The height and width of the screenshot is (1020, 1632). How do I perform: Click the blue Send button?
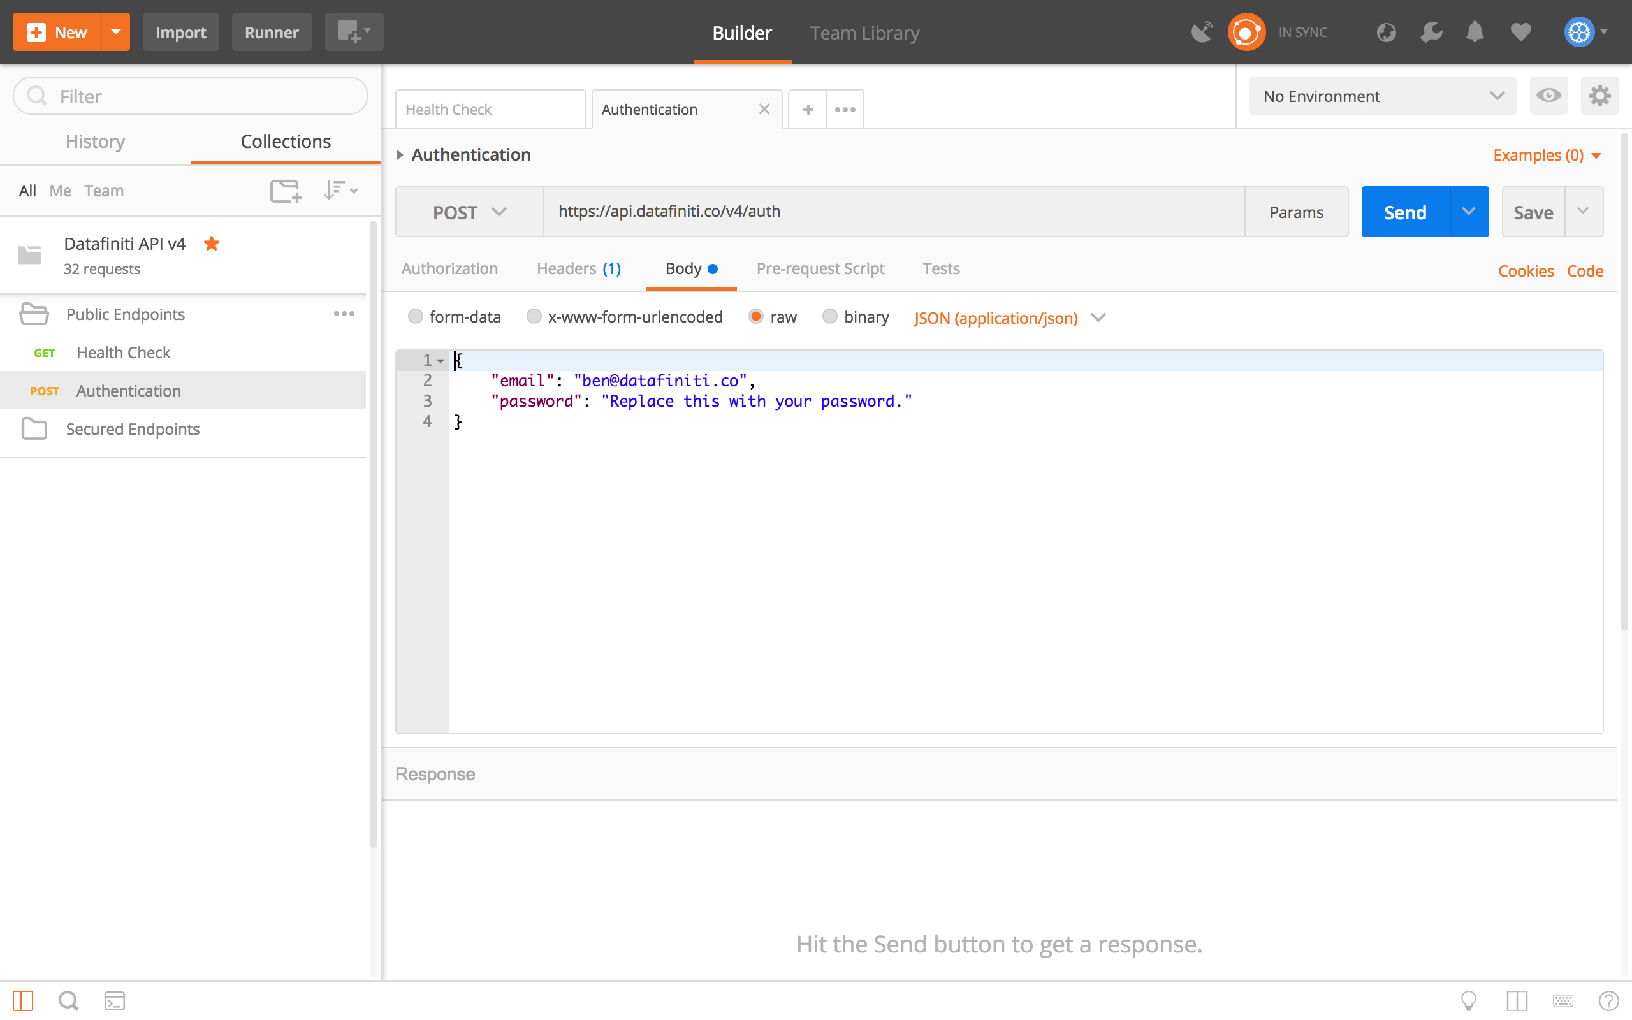coord(1406,212)
